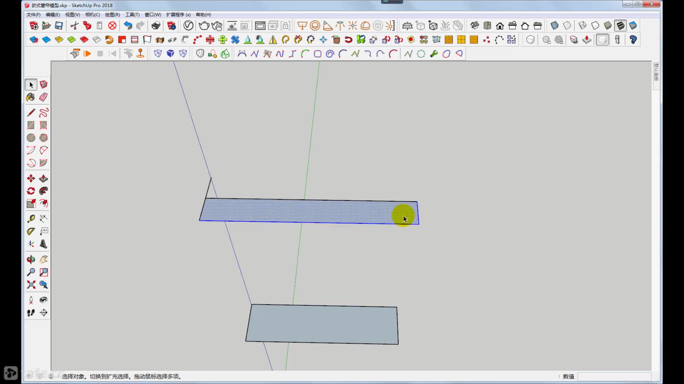Select the Pan hand tool
The height and width of the screenshot is (384, 684).
click(43, 260)
